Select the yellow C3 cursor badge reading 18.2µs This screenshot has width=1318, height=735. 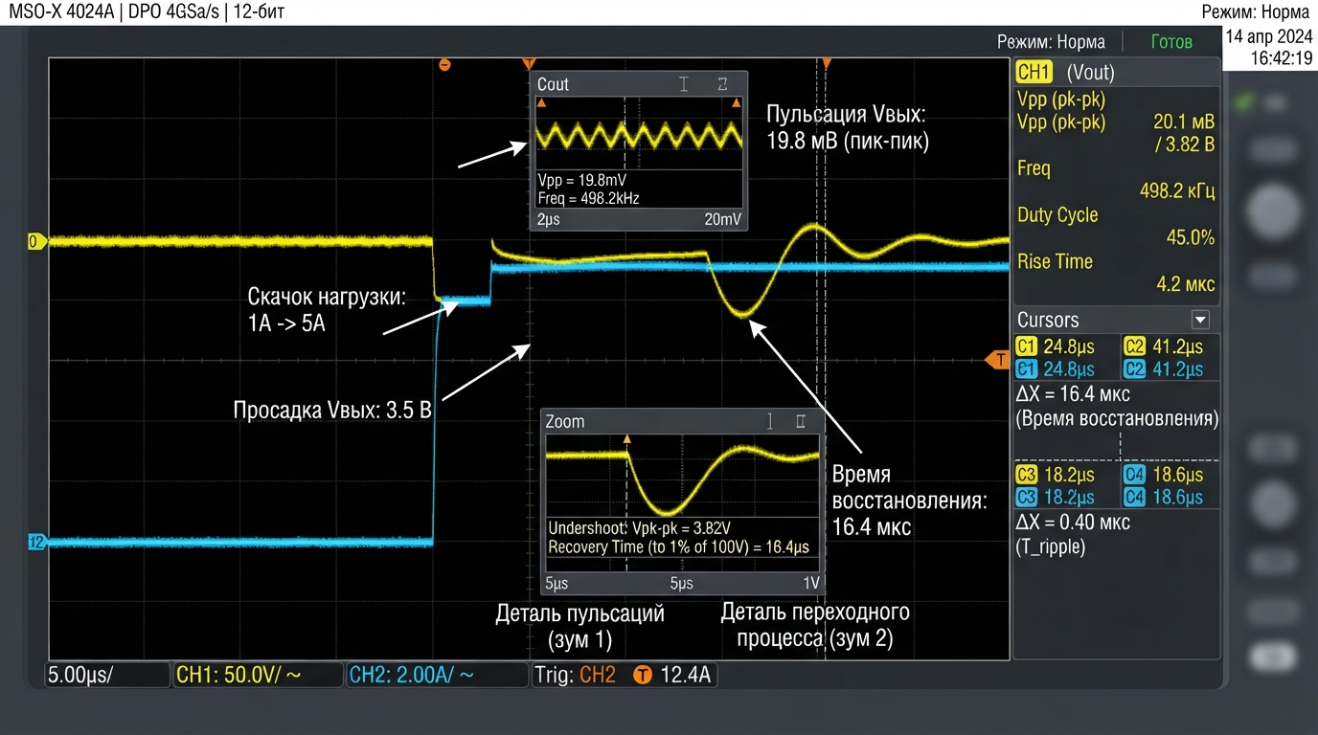pyautogui.click(x=1027, y=475)
